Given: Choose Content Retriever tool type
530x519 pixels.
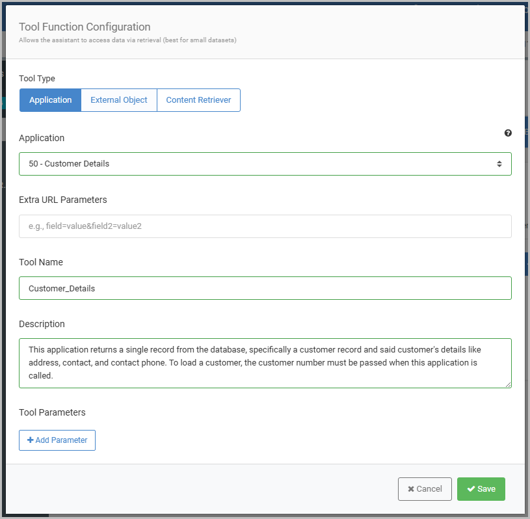Looking at the screenshot, I should click(198, 100).
